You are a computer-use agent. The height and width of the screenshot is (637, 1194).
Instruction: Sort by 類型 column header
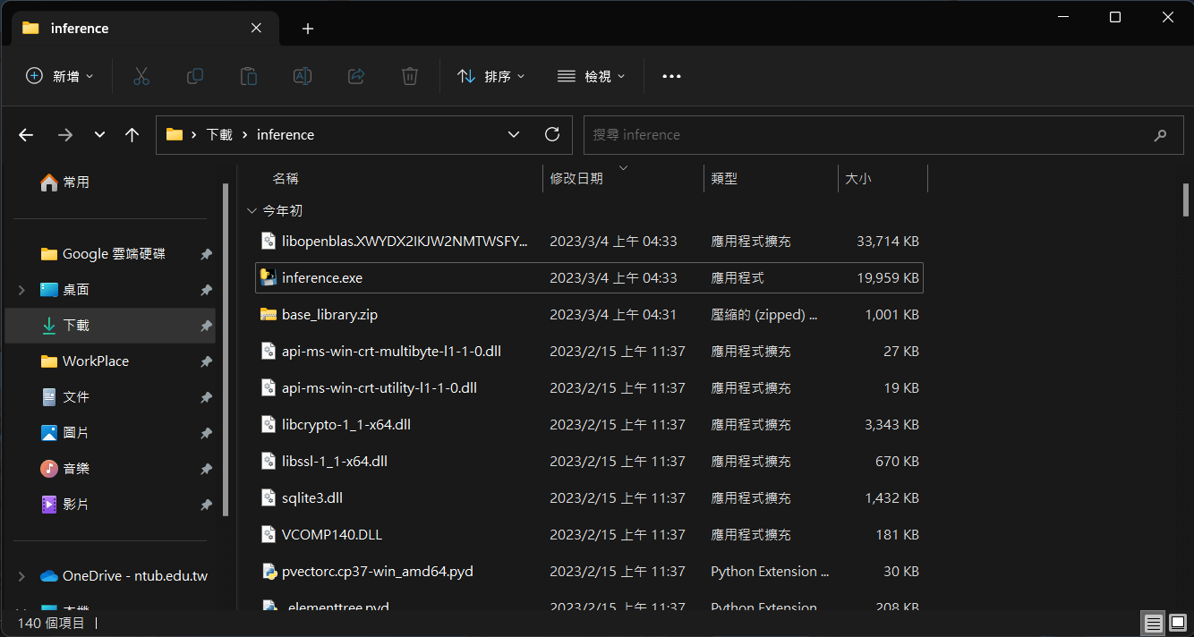coord(724,179)
